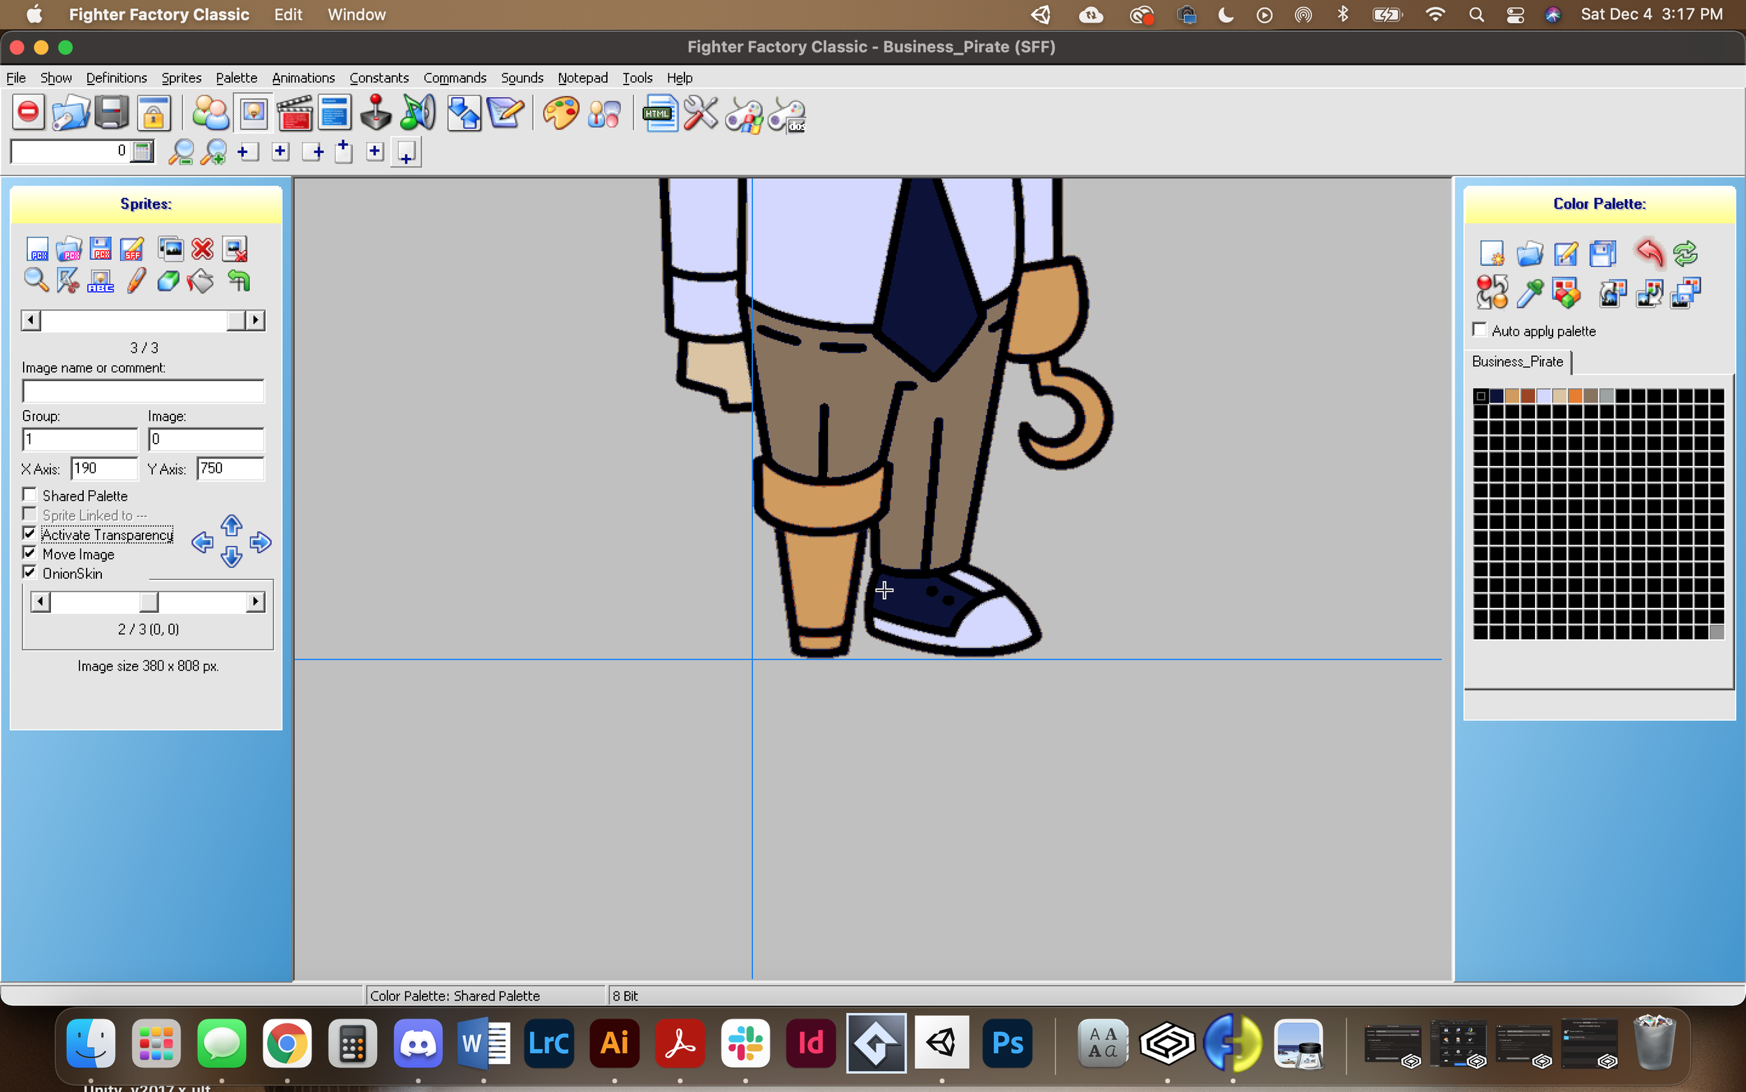Viewport: 1746px width, 1092px height.
Task: Select the pencil tool in Sprites panel
Action: click(135, 281)
